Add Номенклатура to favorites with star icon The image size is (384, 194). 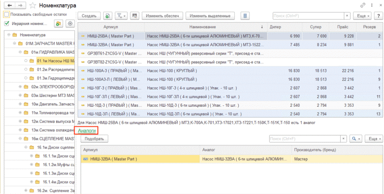33,5
